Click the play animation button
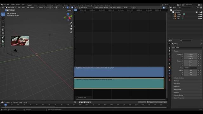This screenshot has width=203, height=114. click(86, 102)
